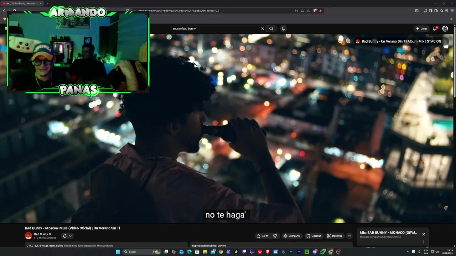Image resolution: width=456 pixels, height=256 pixels.
Task: Close the Un Verano Sin Ti info card
Action: point(445,41)
